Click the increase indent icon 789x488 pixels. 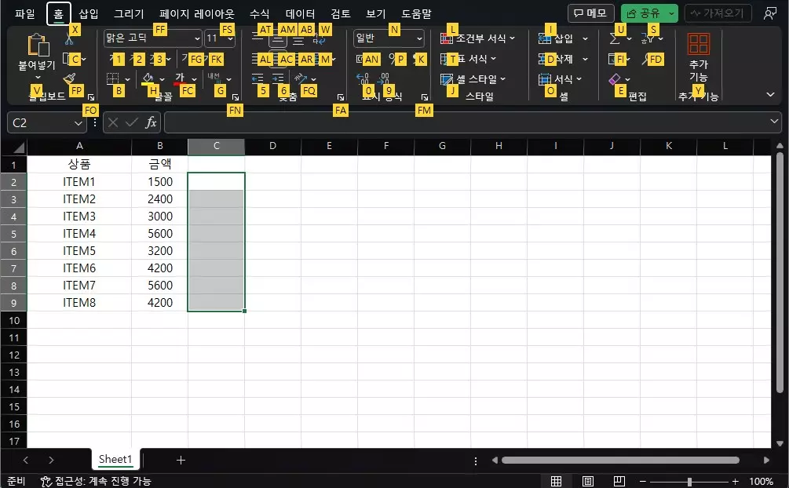[278, 78]
